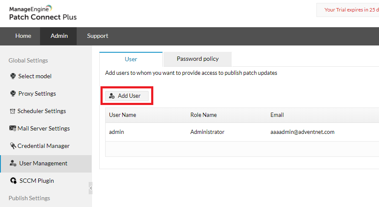The image size is (379, 207).
Task: Click the Select model globe icon
Action: [x=13, y=77]
